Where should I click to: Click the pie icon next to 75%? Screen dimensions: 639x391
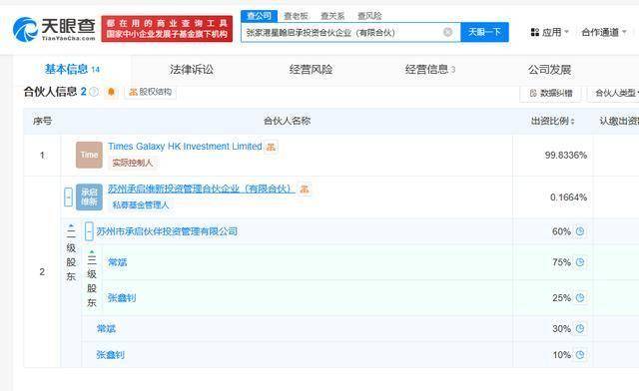click(x=580, y=262)
